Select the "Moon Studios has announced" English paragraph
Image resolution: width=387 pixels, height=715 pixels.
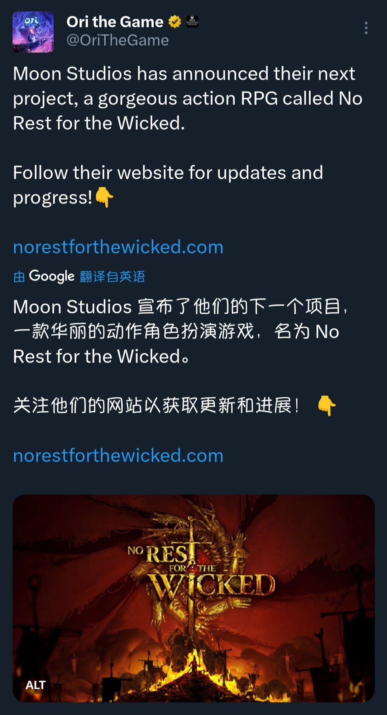click(188, 98)
